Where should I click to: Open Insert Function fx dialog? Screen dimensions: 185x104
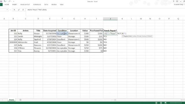(x=23, y=10)
